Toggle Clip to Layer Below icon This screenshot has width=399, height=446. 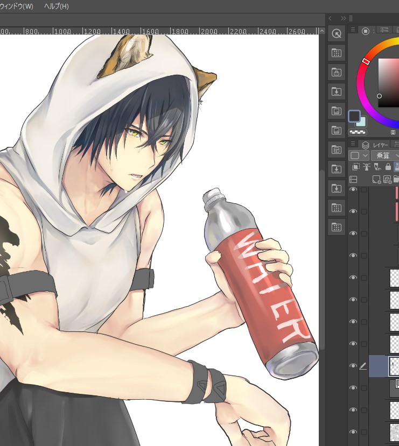click(x=356, y=167)
